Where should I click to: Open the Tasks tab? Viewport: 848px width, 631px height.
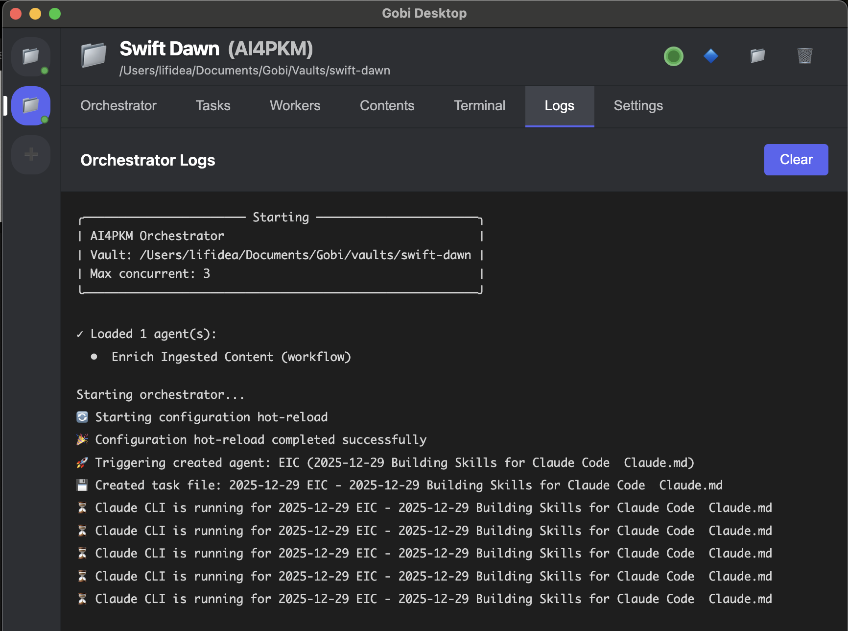click(x=213, y=106)
